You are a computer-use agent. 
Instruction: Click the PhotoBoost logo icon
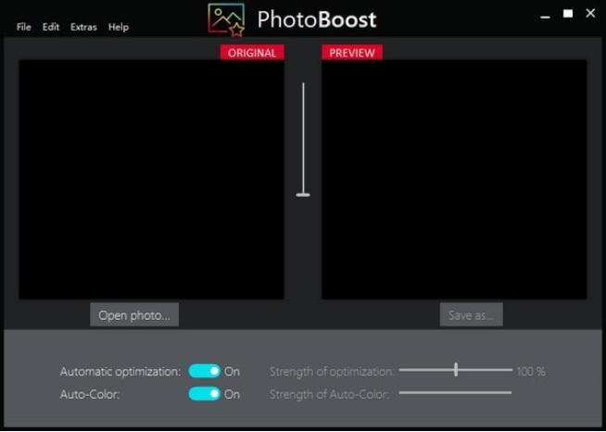(226, 19)
